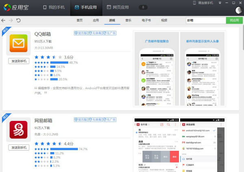The width and height of the screenshot is (244, 172).
Task: Open the QQ邮箱 app icon
Action: click(x=19, y=43)
